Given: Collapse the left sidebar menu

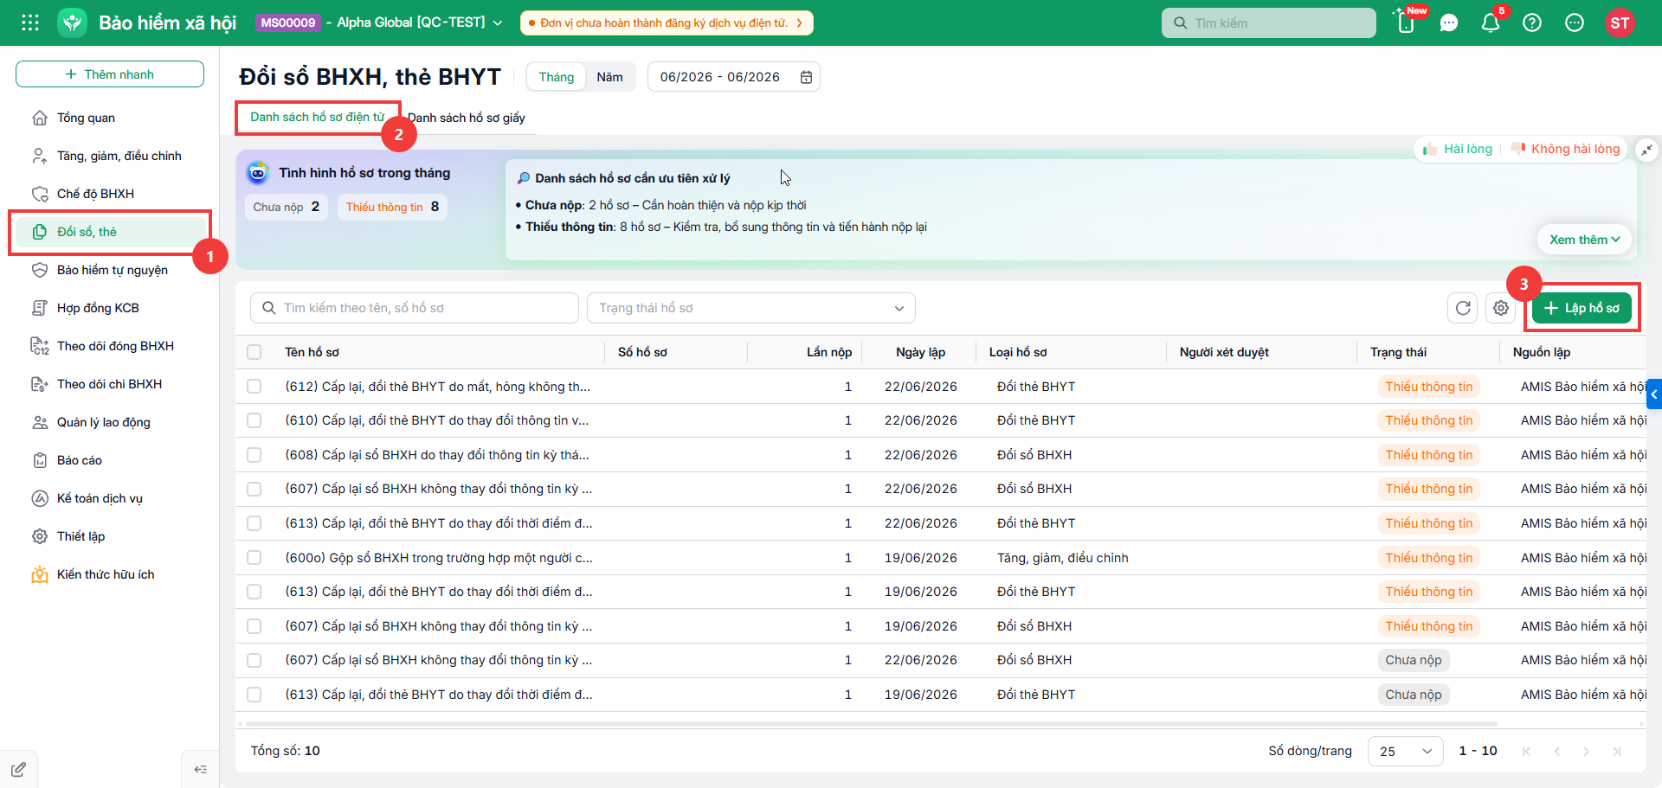Looking at the screenshot, I should click(x=201, y=769).
